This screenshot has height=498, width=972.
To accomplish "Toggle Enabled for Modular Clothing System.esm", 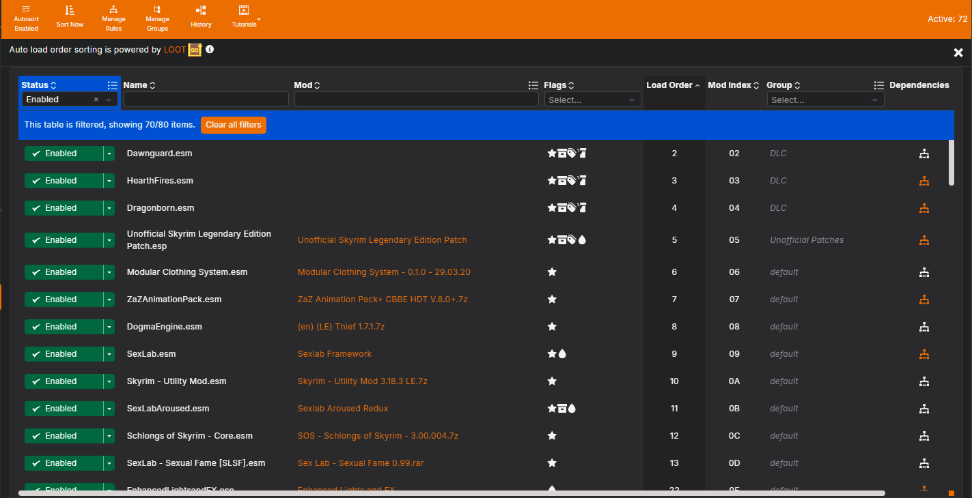I will [63, 272].
